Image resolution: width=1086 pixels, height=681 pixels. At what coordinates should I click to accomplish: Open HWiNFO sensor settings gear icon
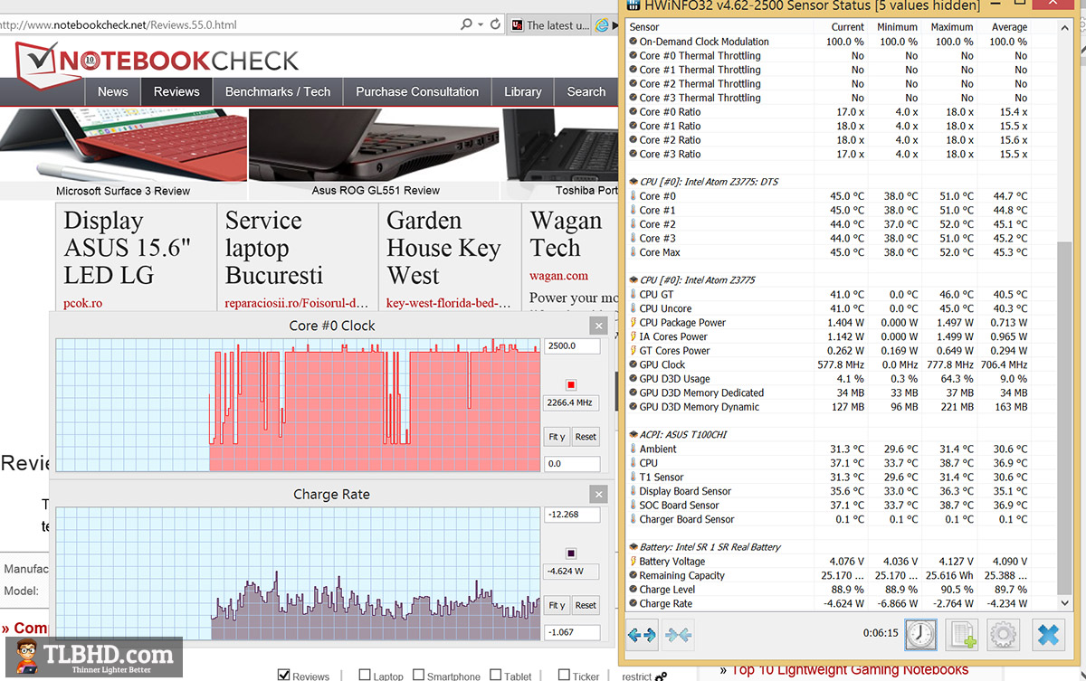tap(1003, 635)
